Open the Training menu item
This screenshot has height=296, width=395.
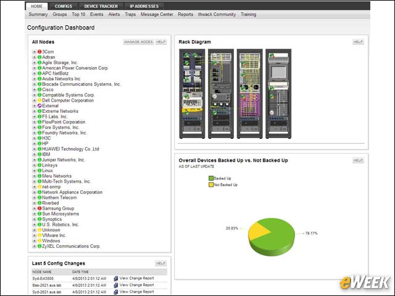248,14
